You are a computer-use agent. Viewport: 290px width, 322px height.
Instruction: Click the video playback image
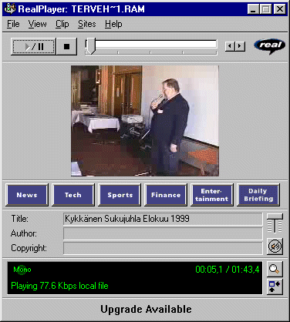point(145,121)
